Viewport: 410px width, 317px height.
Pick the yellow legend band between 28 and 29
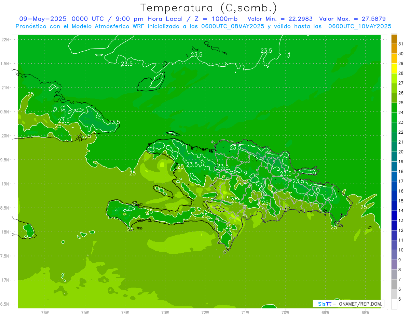(394, 68)
